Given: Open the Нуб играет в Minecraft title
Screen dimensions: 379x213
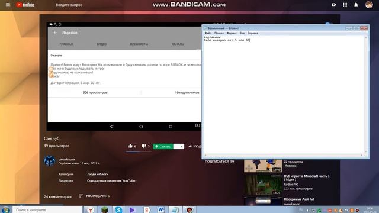Looking at the screenshot, I should click(x=307, y=177).
